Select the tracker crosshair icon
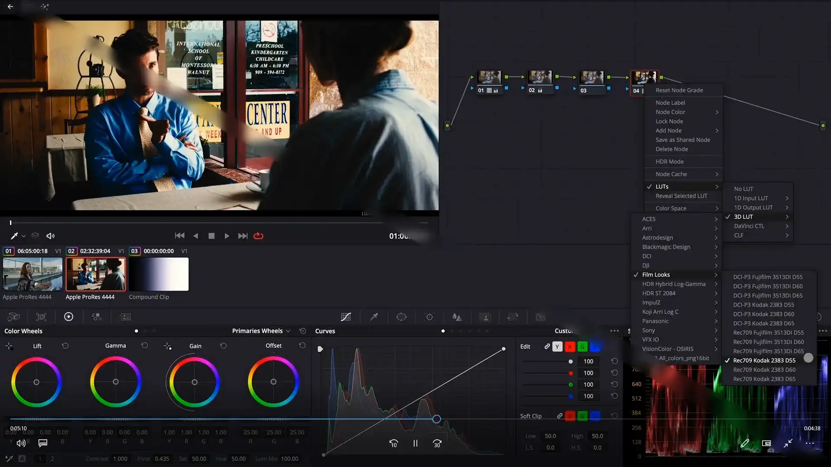The image size is (831, 467). (429, 317)
